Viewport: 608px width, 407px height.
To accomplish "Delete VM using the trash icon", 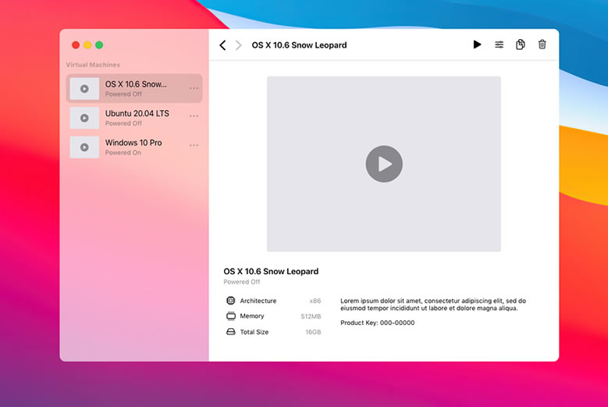I will tap(542, 45).
